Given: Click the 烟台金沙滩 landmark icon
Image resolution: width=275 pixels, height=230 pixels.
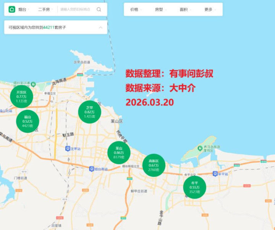Looking at the screenshot, I should coord(34,84).
